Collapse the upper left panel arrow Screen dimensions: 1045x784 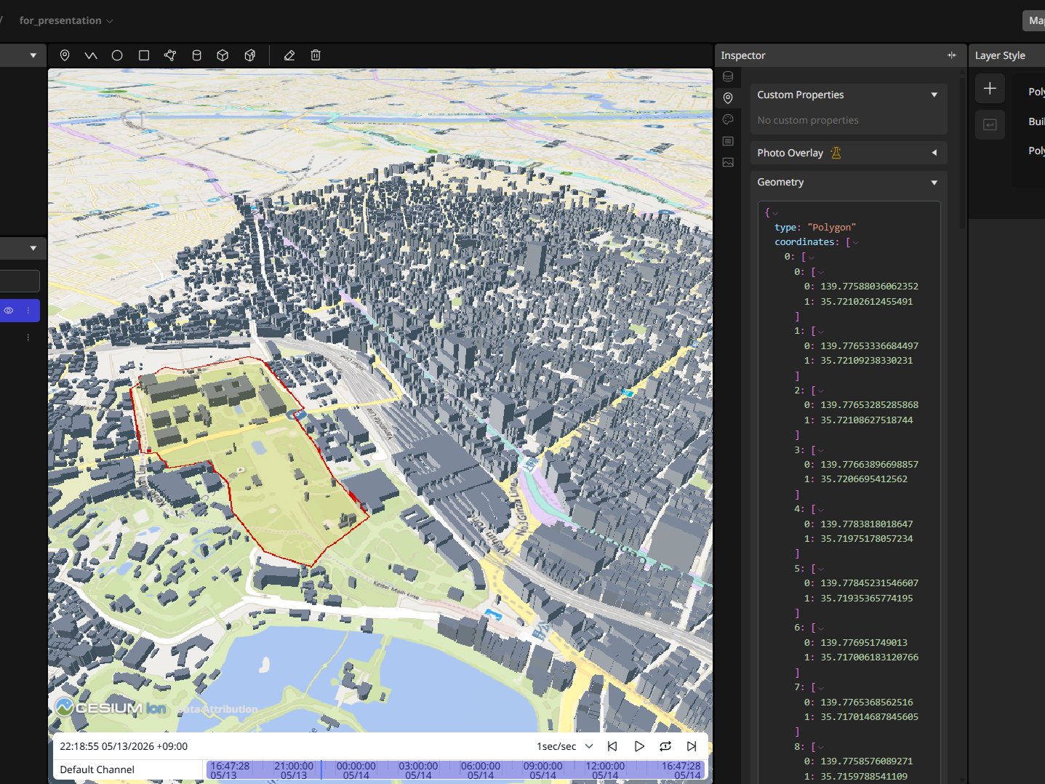point(33,55)
